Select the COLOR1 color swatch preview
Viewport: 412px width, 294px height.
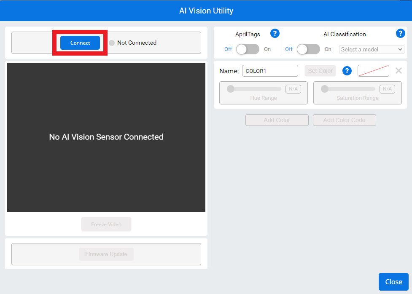click(373, 70)
